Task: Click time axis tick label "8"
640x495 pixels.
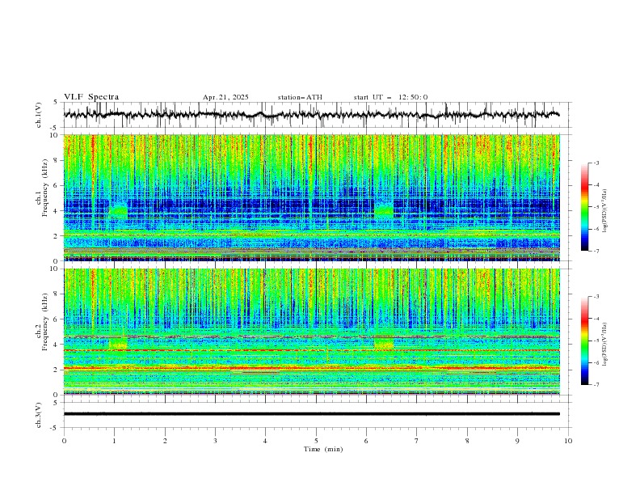Action: [467, 441]
